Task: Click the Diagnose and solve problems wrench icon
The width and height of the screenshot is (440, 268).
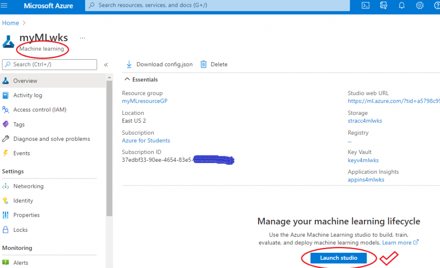Action: [x=6, y=139]
